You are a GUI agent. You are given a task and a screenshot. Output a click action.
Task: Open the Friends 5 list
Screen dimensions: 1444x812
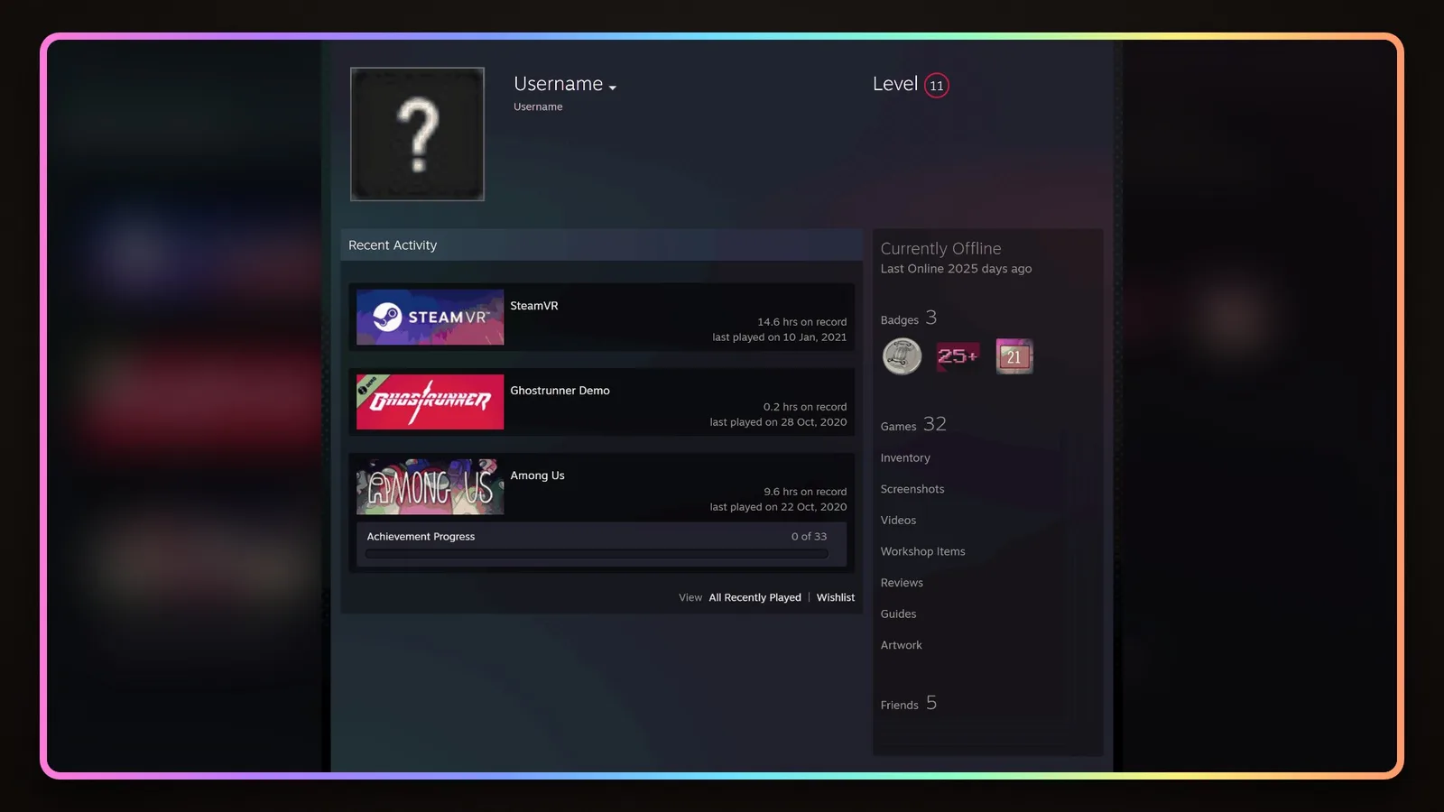[x=909, y=704]
